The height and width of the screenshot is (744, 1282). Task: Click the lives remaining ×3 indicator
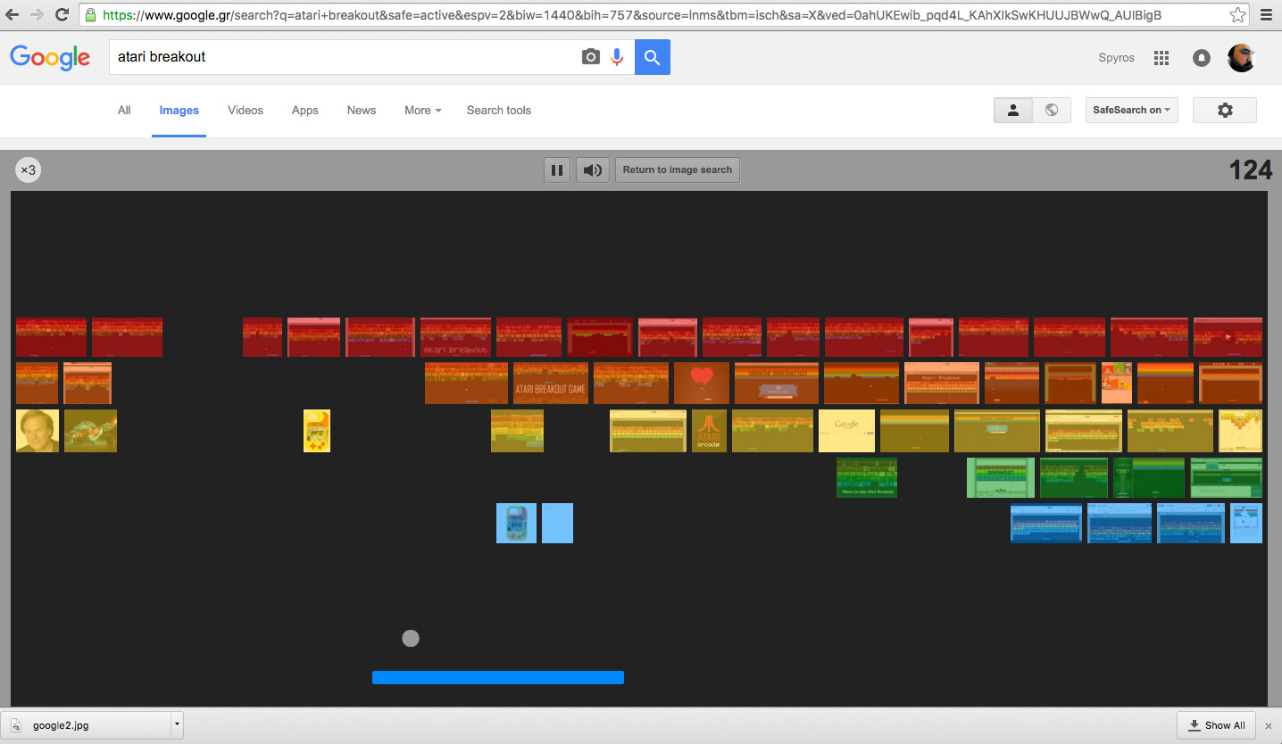pyautogui.click(x=29, y=169)
